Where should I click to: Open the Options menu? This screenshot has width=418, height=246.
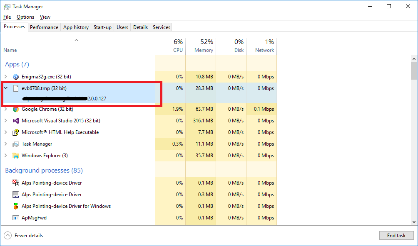(x=25, y=17)
